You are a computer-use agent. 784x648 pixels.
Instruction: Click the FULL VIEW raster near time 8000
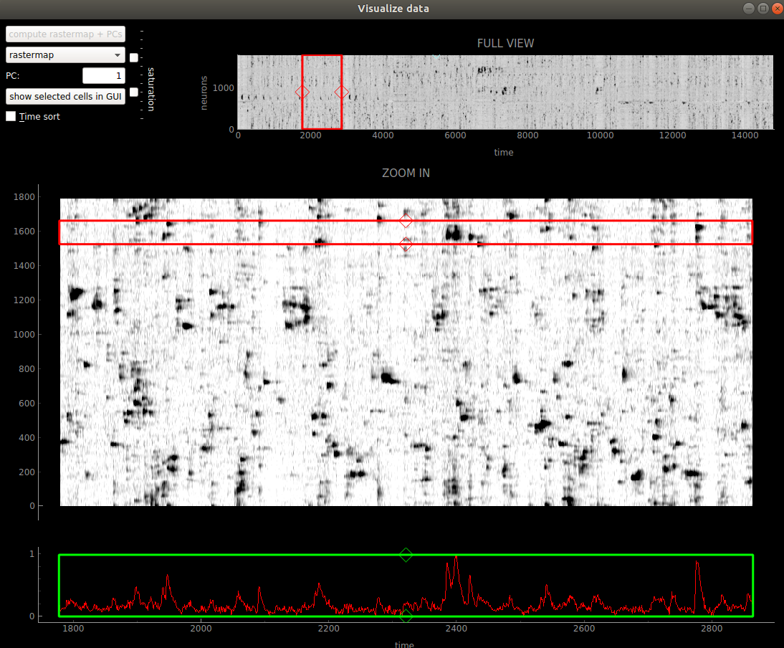[527, 92]
